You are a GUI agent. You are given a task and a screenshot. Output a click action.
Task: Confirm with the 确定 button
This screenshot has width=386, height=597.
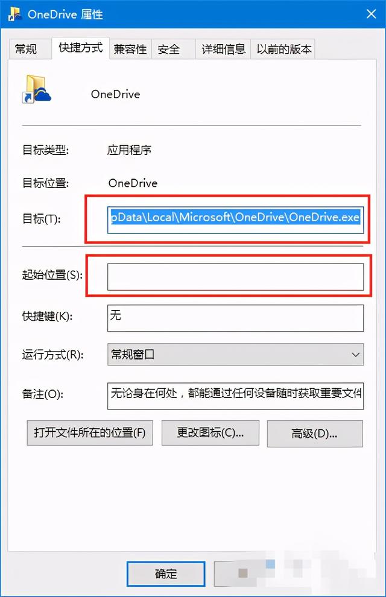[x=166, y=573]
